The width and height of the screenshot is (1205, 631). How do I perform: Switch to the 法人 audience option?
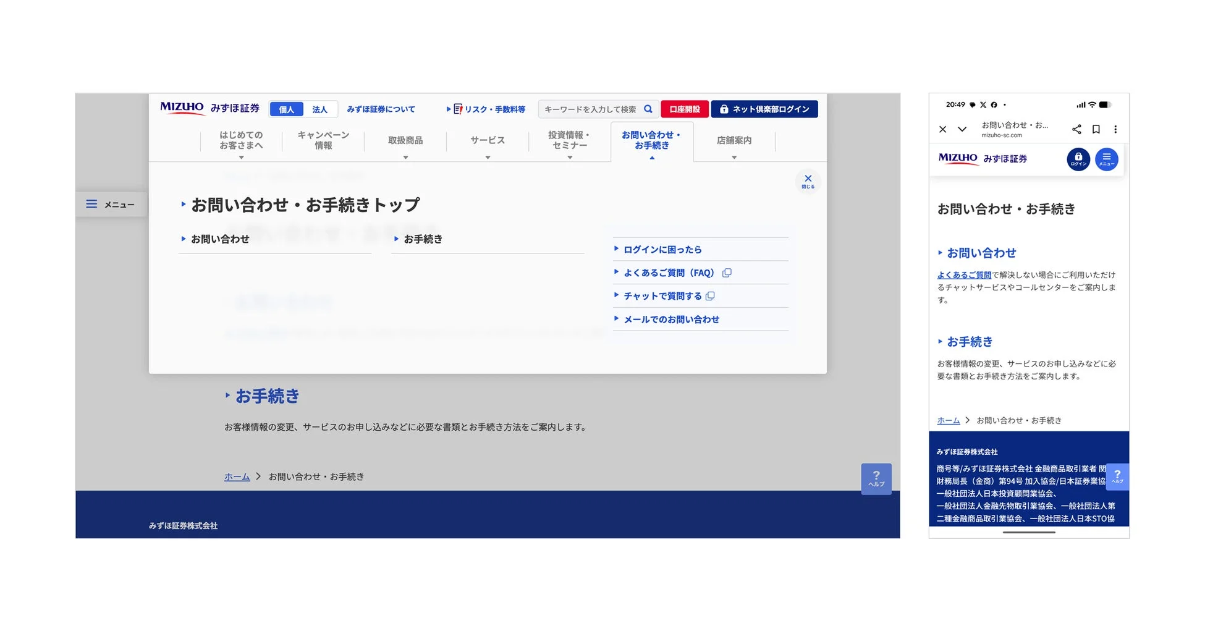click(x=321, y=109)
